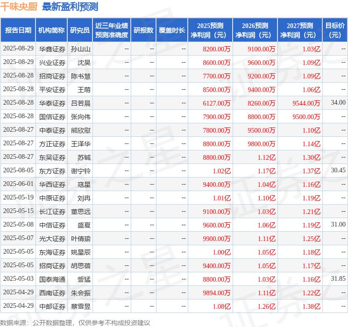348x327 pixels.
Task: Click the 1.30亿 forecast value
Action: click(x=312, y=157)
